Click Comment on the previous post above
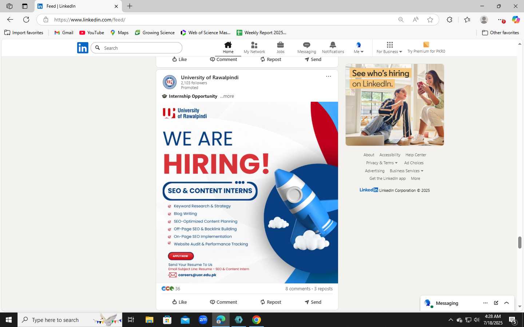This screenshot has height=327, width=524. pyautogui.click(x=223, y=60)
